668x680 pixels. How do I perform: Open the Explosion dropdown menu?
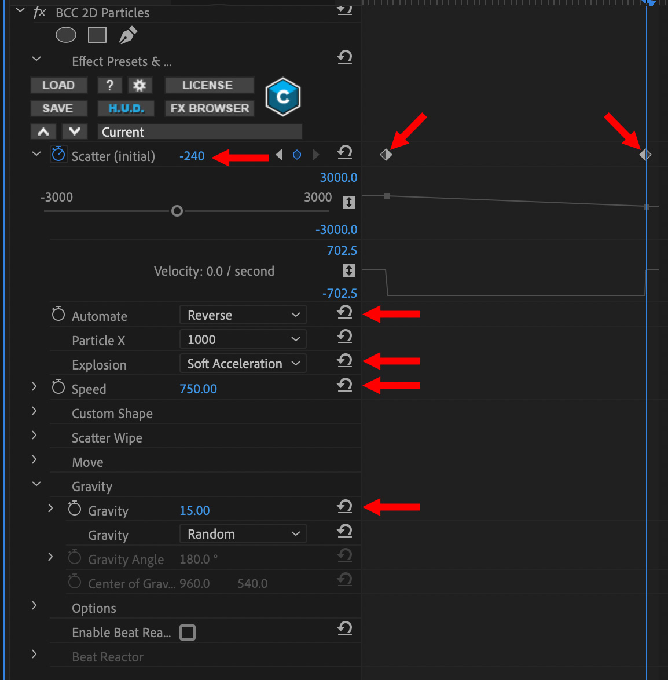pyautogui.click(x=243, y=364)
